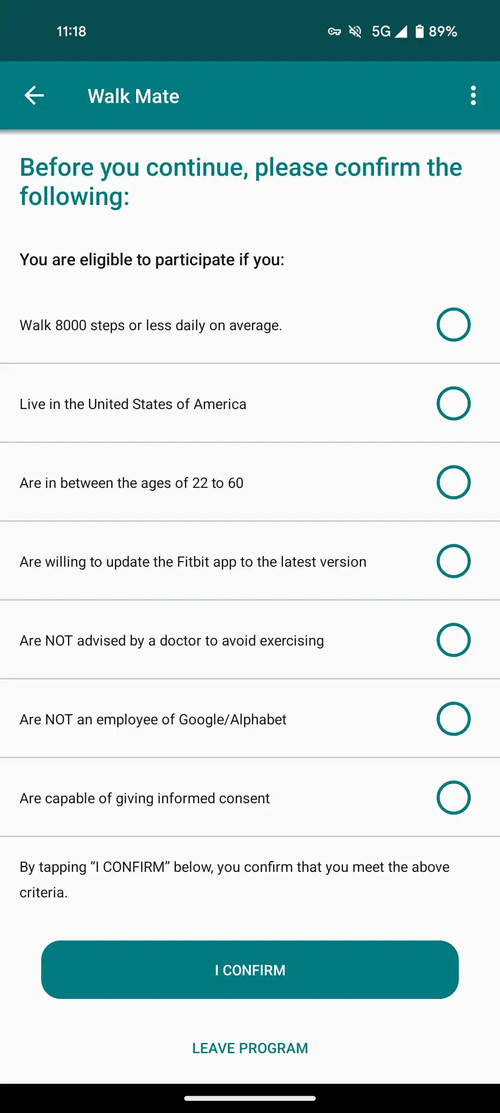Image resolution: width=500 pixels, height=1113 pixels.
Task: Tap the 'Walk 8000 steps or less' text
Action: pyautogui.click(x=150, y=325)
